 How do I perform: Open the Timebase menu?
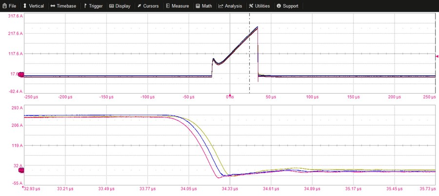(63, 6)
